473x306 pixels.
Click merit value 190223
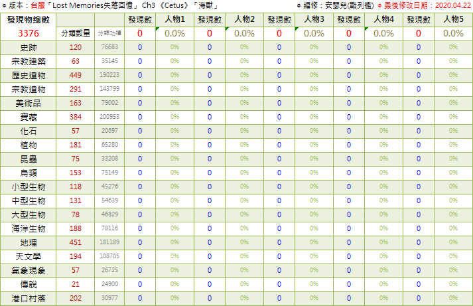pos(109,75)
